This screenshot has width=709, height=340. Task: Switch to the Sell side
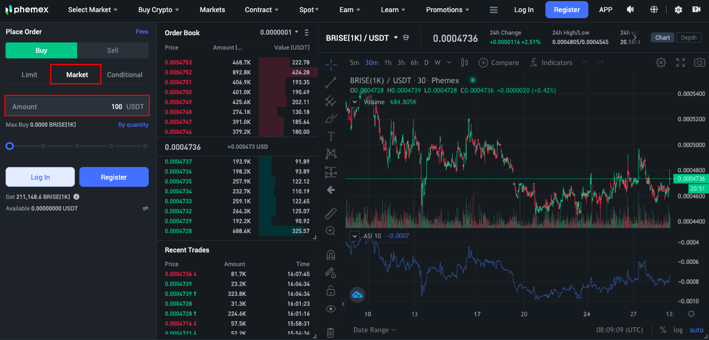[x=113, y=50]
